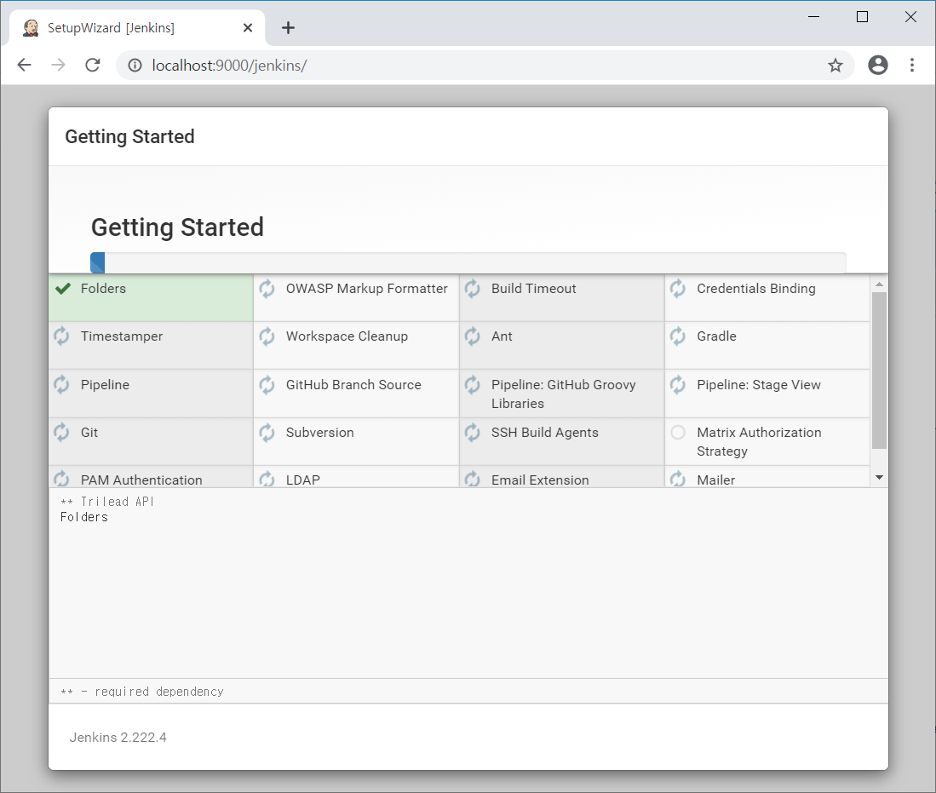The image size is (936, 793).
Task: Click the large Getting Started heading
Action: (177, 227)
